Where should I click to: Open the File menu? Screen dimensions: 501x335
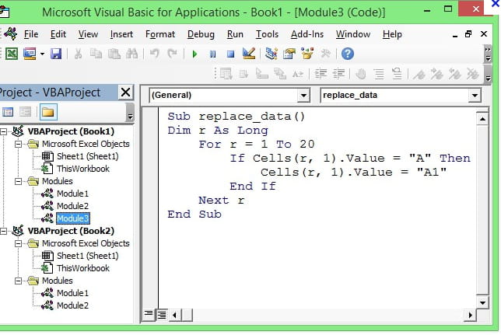point(31,34)
